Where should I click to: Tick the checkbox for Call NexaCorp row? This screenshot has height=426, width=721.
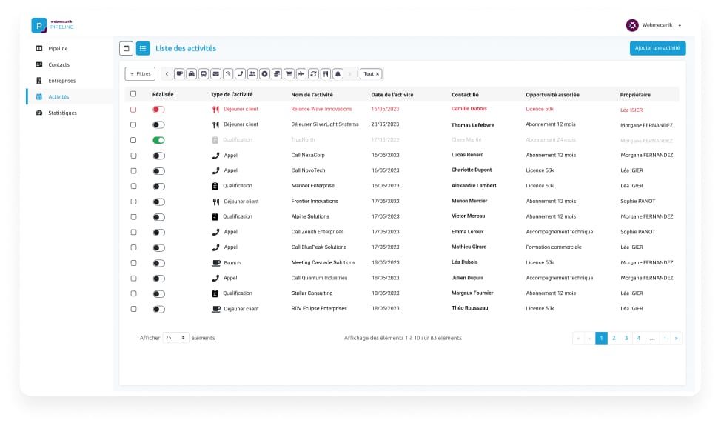pos(133,156)
